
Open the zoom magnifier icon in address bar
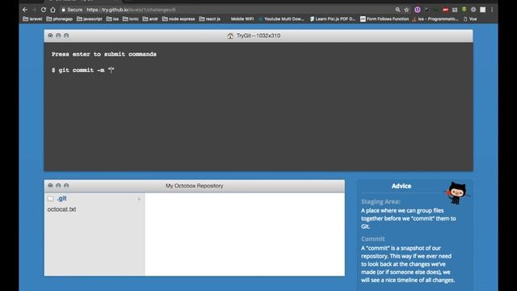tap(397, 10)
